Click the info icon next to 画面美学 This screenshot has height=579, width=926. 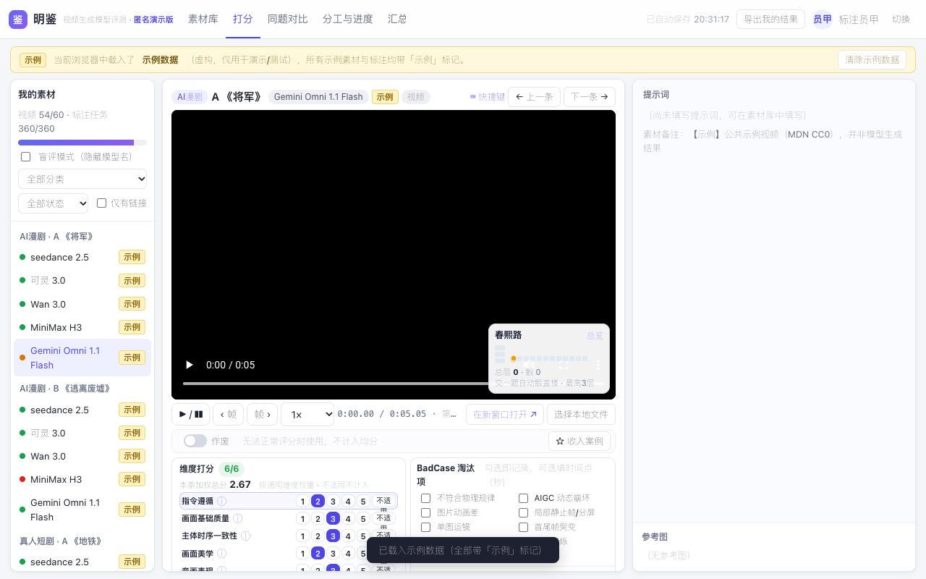(x=221, y=553)
